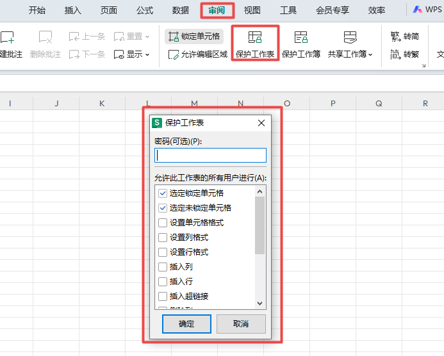Open the 开始 ribbon tab
This screenshot has height=356, width=444.
coord(37,10)
